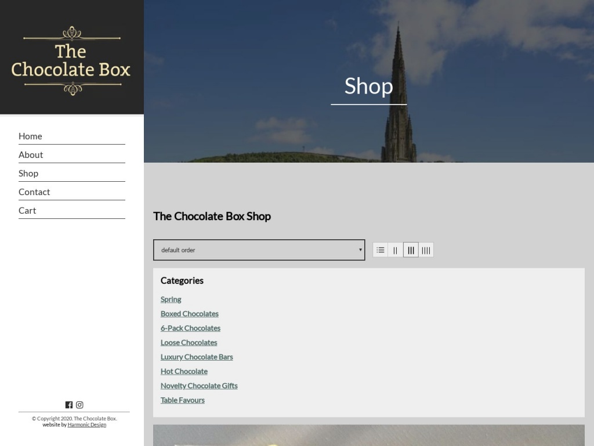Open the About page from sidebar
Image resolution: width=594 pixels, height=446 pixels.
(31, 154)
